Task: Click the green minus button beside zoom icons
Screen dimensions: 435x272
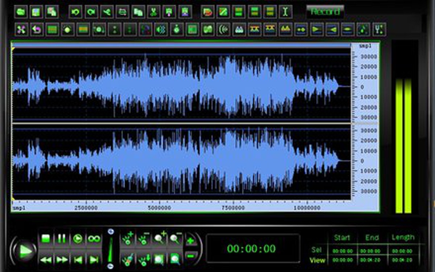Action: [x=191, y=256]
